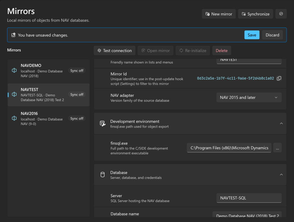The image size is (294, 222).
Task: Click the icon inside the New mirror button
Action: coord(207,14)
